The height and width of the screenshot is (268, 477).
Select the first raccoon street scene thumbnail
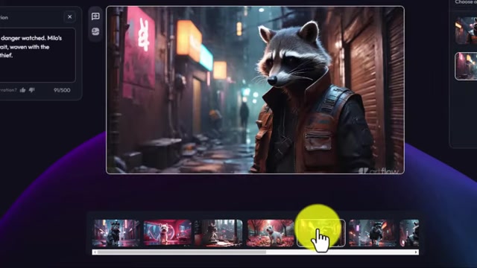116,233
